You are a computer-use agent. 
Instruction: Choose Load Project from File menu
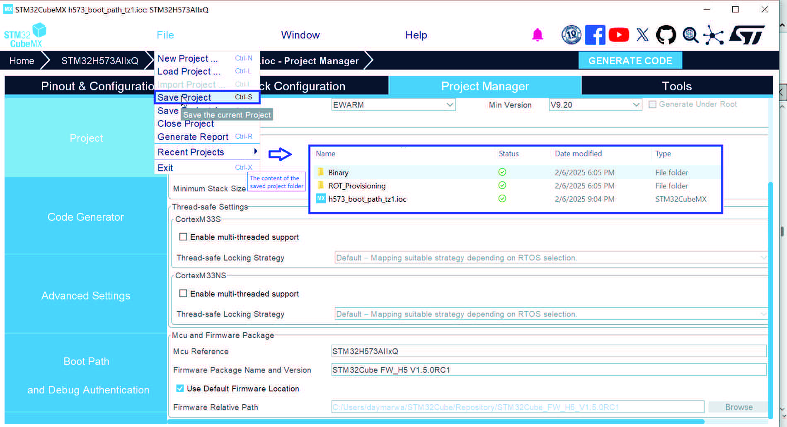pyautogui.click(x=207, y=71)
